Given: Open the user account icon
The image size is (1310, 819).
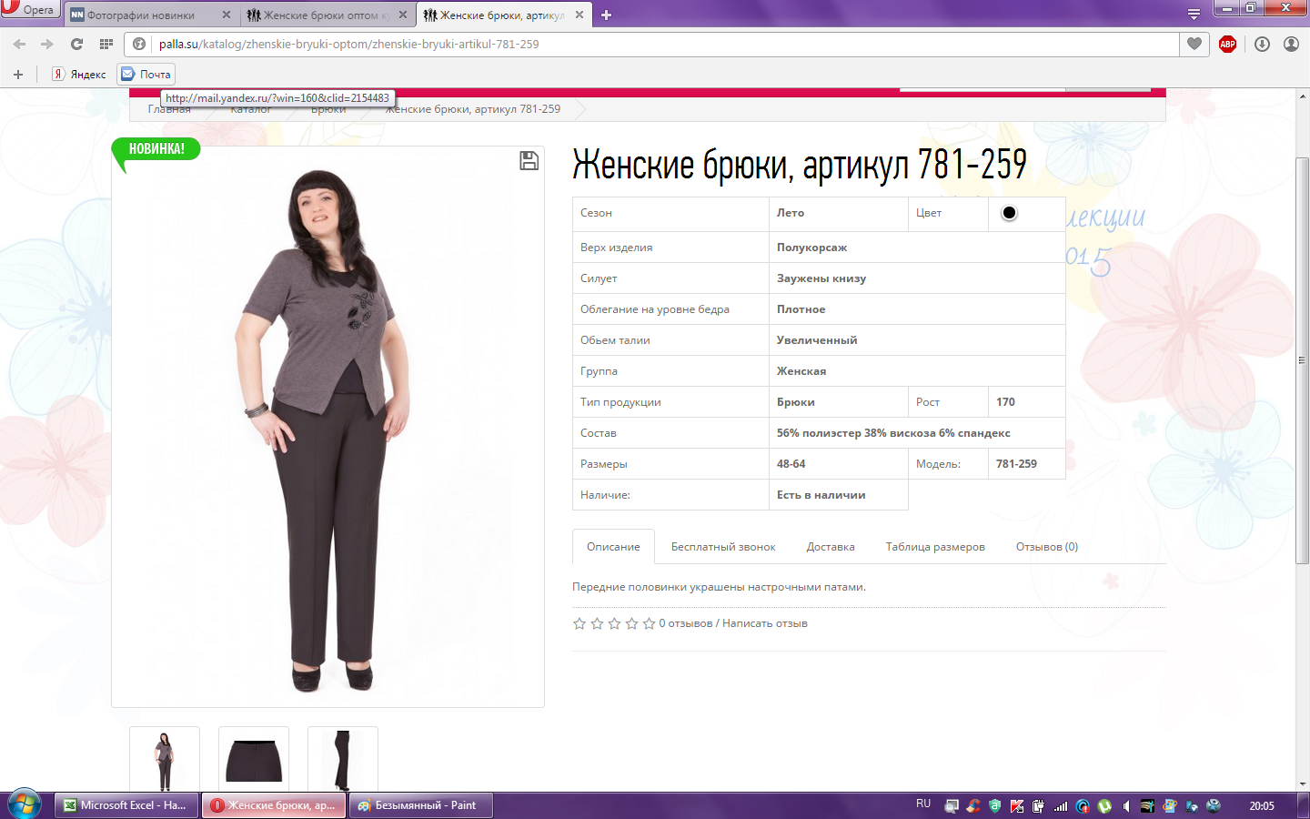Looking at the screenshot, I should tap(1291, 44).
